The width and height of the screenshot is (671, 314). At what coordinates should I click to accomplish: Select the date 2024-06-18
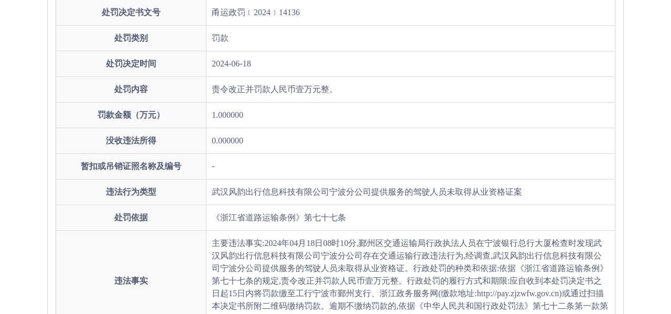pyautogui.click(x=231, y=64)
